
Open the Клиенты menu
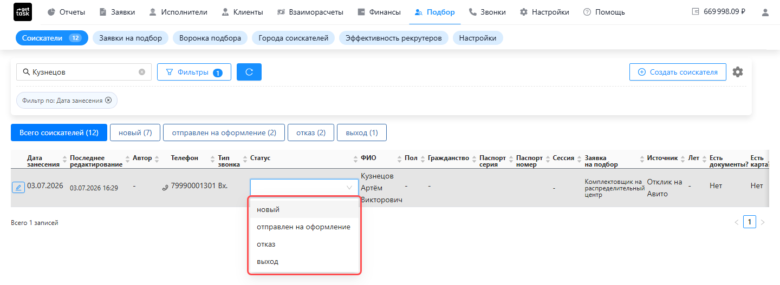point(242,12)
